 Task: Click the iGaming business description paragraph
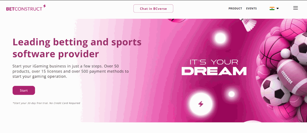coord(71,71)
